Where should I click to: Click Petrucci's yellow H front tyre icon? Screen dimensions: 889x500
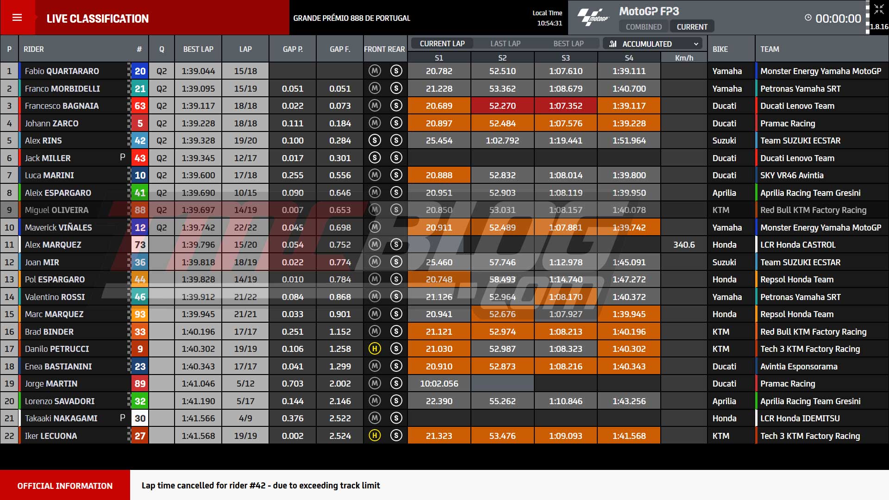[375, 349]
